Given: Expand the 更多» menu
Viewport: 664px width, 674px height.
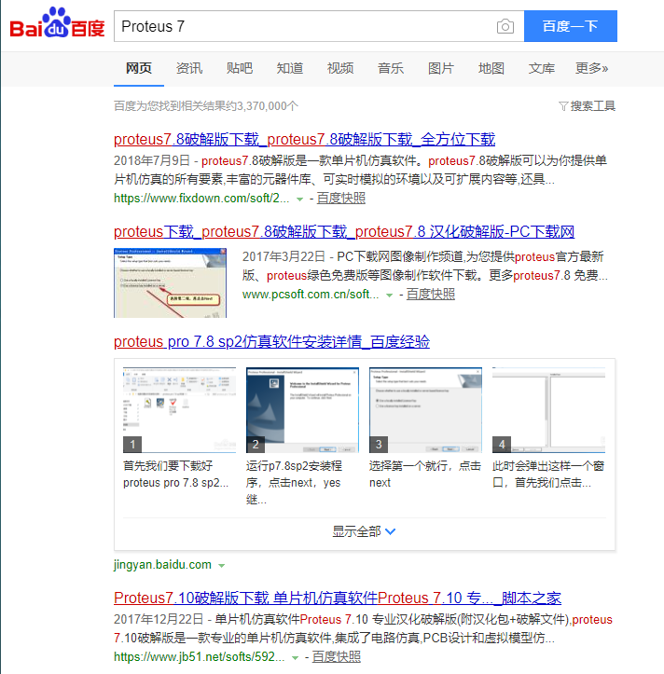Looking at the screenshot, I should pyautogui.click(x=592, y=68).
